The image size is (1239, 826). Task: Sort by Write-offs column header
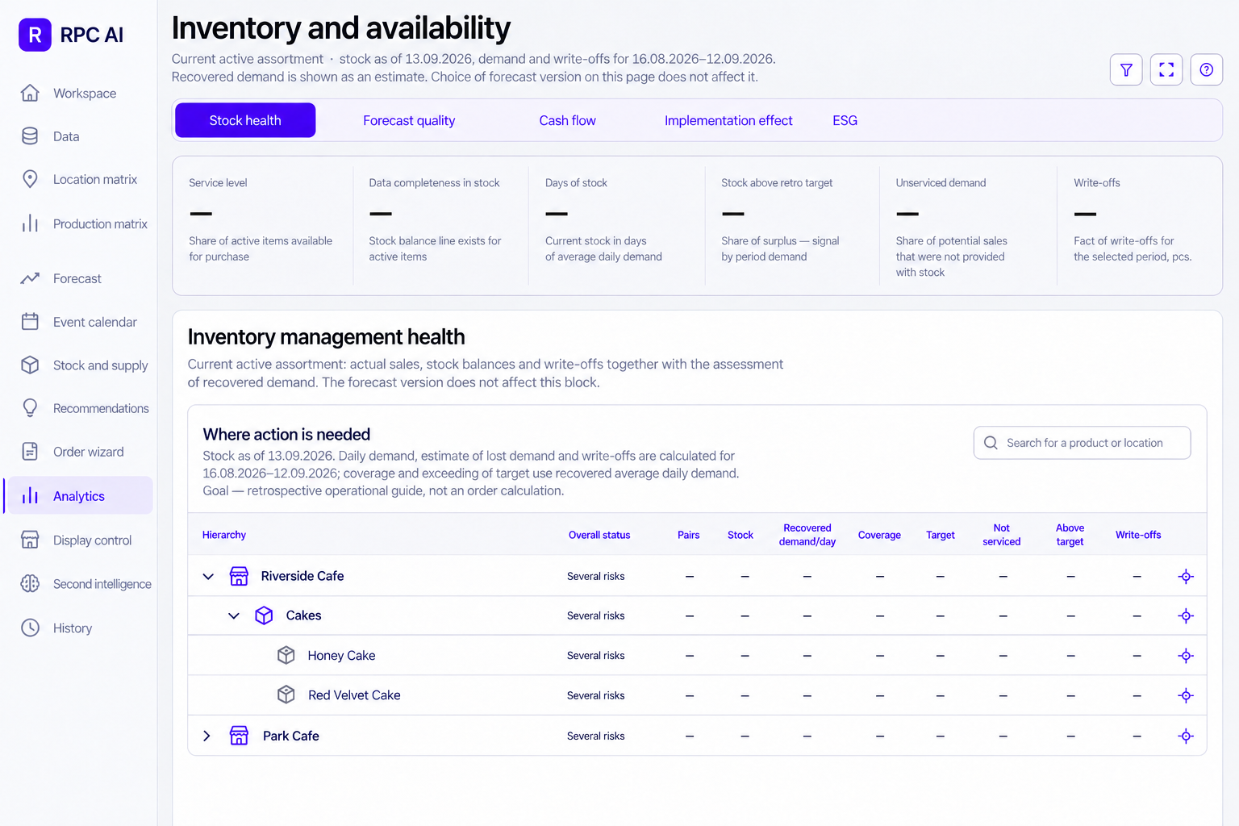pyautogui.click(x=1138, y=535)
